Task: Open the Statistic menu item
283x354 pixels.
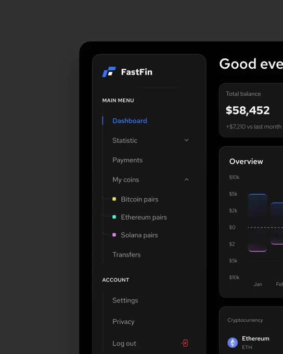Action: point(125,141)
